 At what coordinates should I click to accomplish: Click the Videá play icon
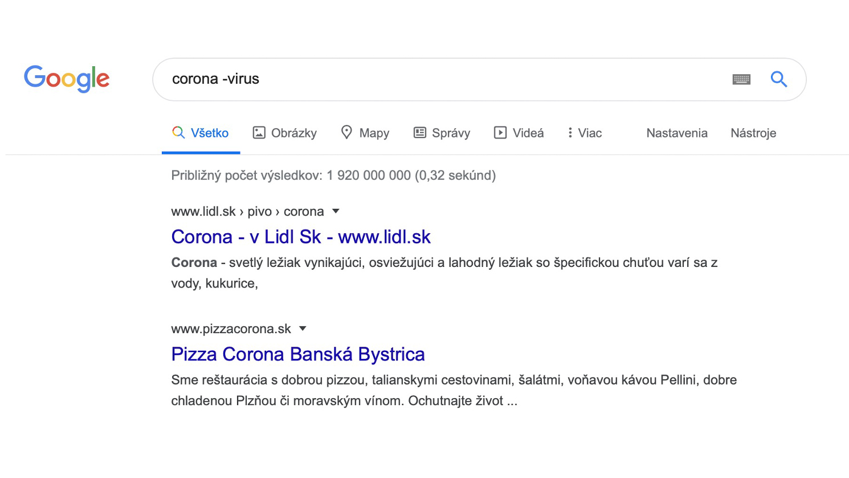(500, 133)
